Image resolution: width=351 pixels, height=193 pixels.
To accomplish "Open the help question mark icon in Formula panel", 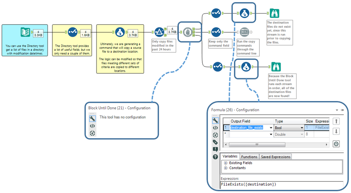I will point(215,157).
